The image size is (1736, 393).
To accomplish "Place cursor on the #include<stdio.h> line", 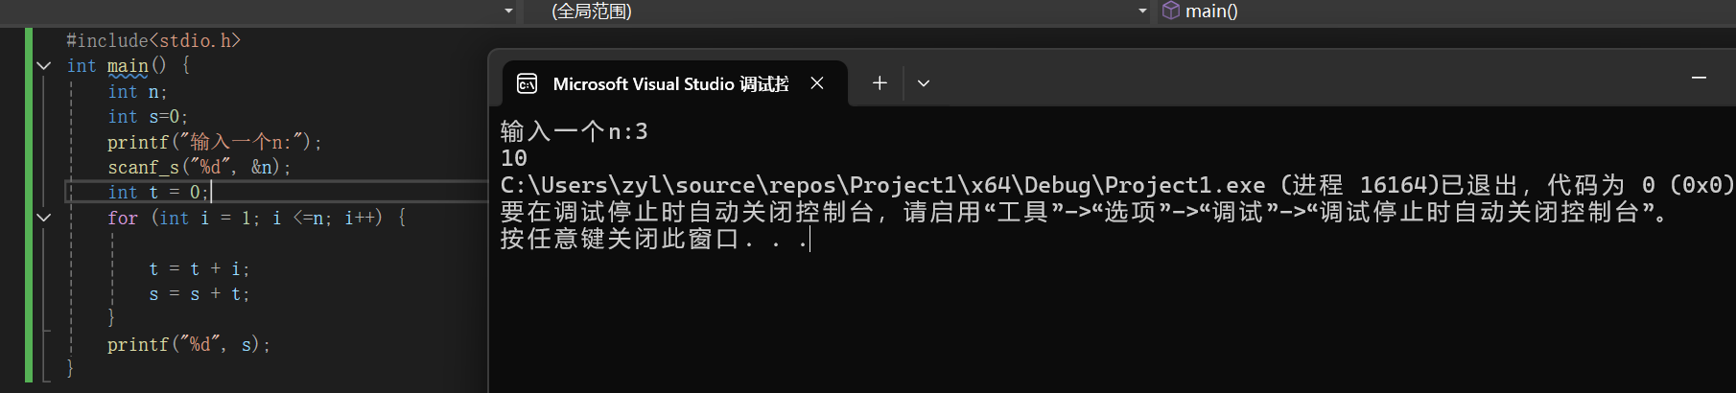I will [153, 40].
